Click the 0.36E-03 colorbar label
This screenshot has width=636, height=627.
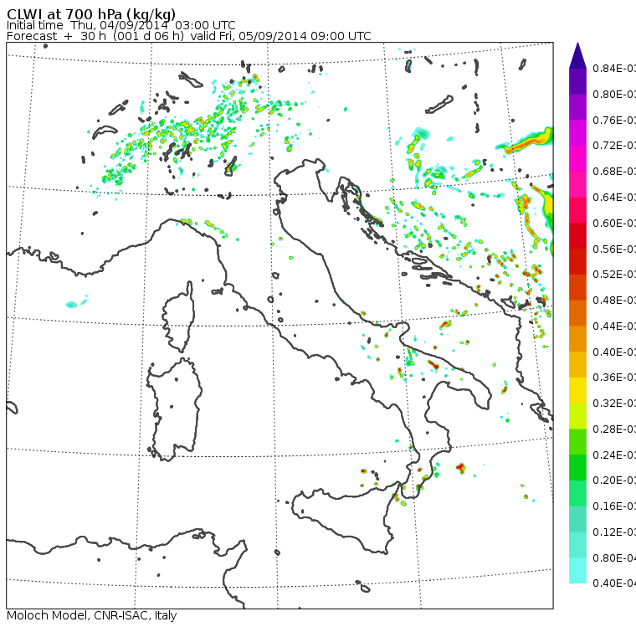click(x=614, y=378)
